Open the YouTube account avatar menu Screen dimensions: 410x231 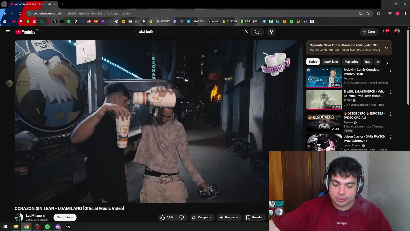[397, 32]
